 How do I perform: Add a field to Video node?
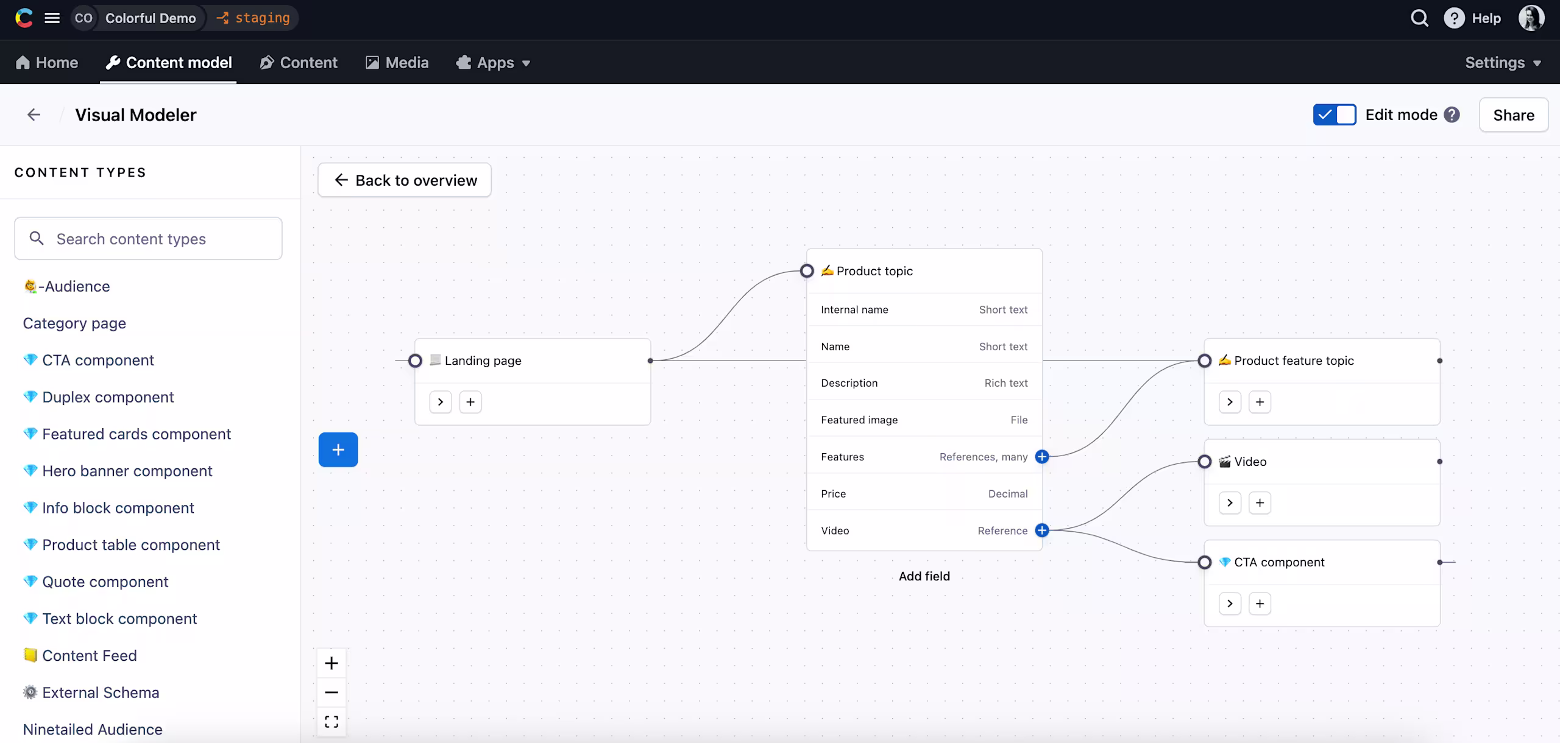tap(1260, 503)
